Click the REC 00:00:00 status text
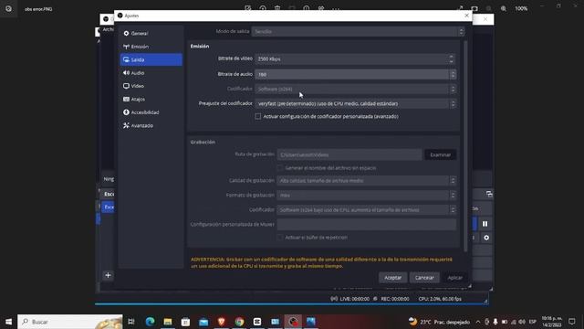The width and height of the screenshot is (584, 329). (395, 299)
